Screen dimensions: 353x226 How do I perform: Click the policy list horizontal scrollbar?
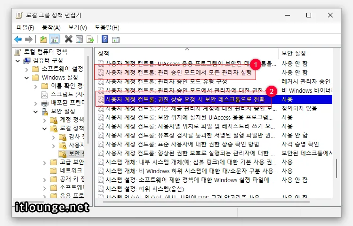(x=206, y=202)
